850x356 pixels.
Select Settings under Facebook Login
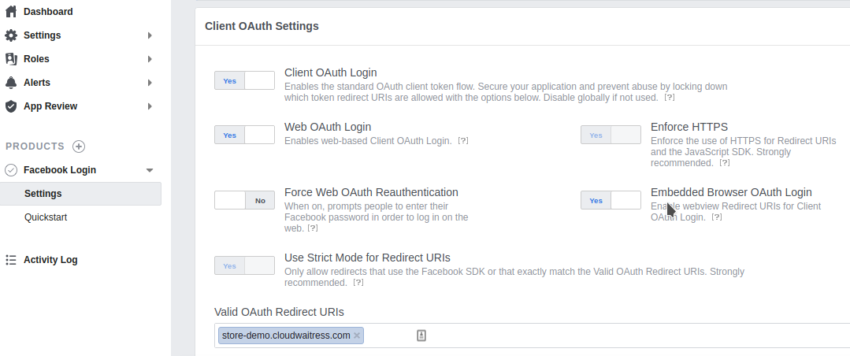point(43,194)
